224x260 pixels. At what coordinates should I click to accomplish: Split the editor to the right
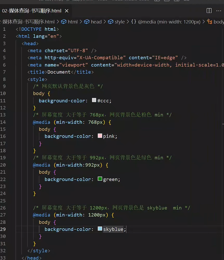(209, 11)
